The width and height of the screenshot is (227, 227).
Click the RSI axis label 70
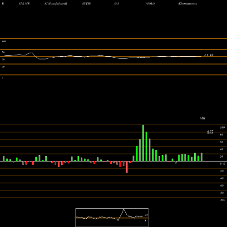(3, 52)
